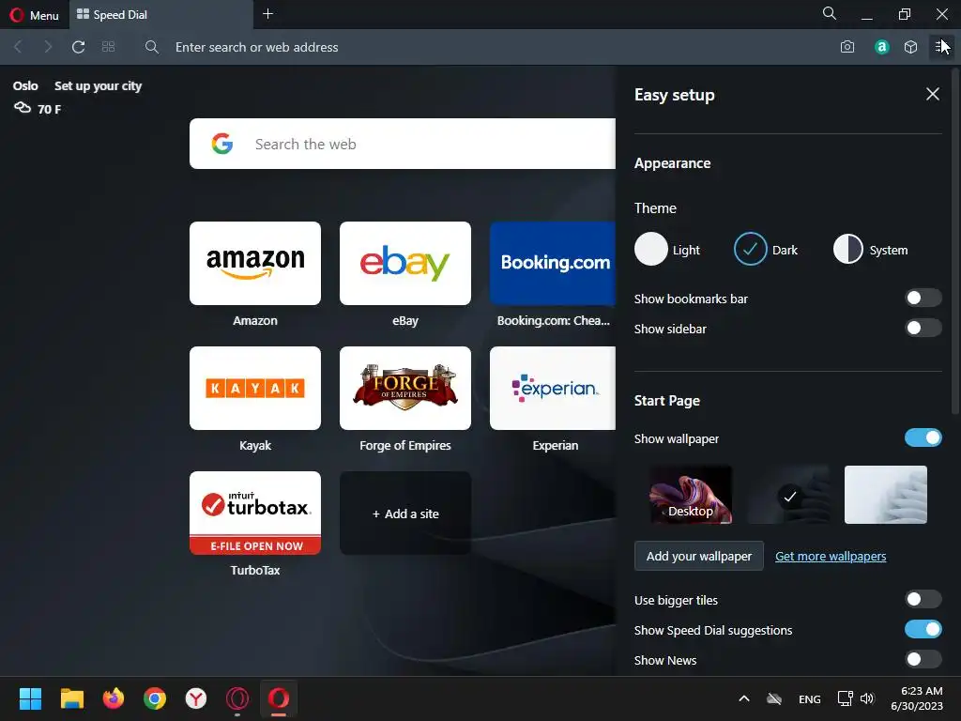Image resolution: width=961 pixels, height=721 pixels.
Task: Click the Add a site tile
Action: click(x=405, y=514)
